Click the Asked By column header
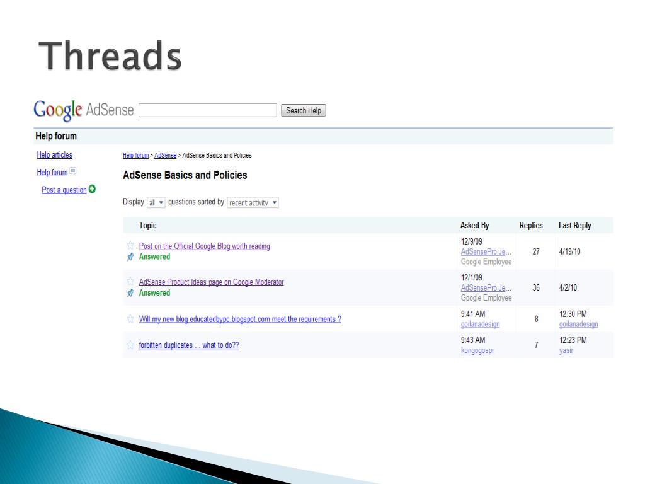The height and width of the screenshot is (484, 645). pos(475,225)
